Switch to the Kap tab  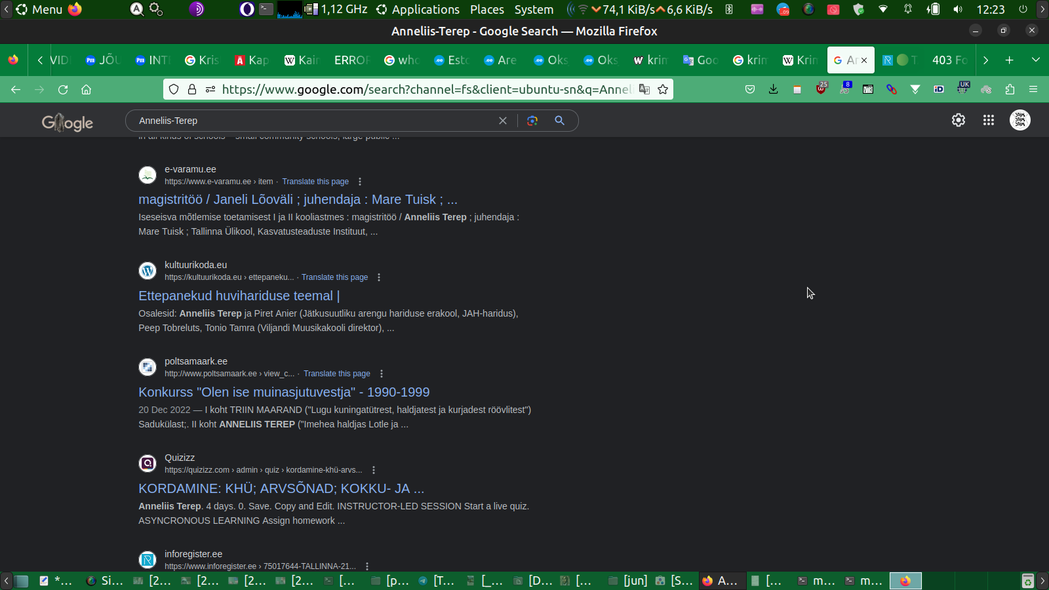pyautogui.click(x=252, y=60)
